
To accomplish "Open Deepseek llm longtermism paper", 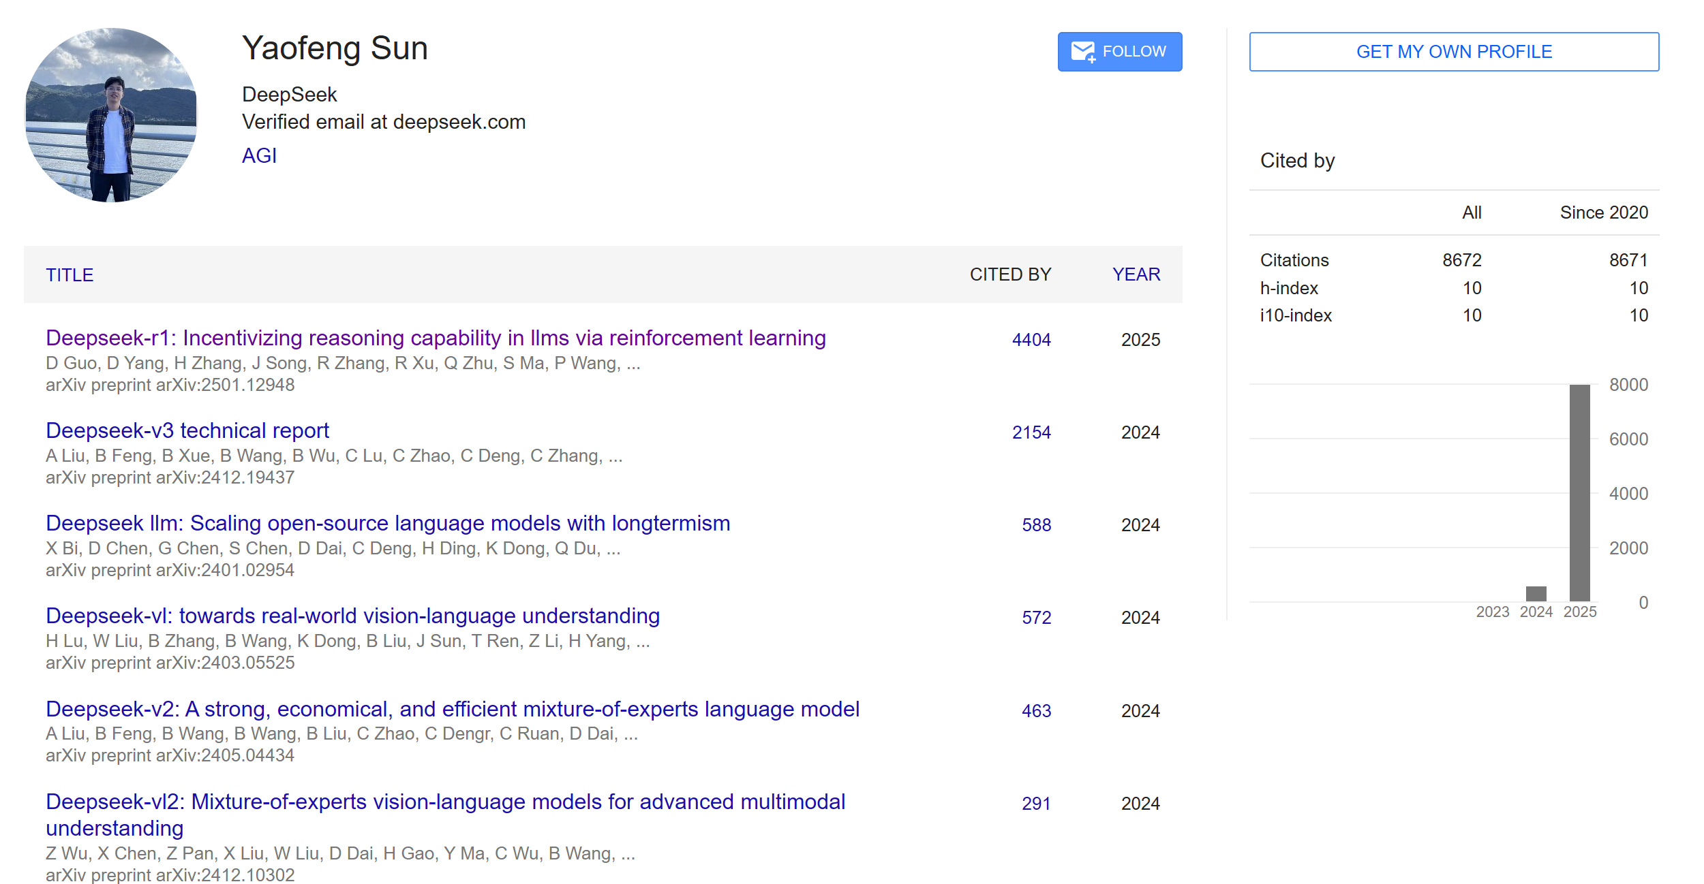I will pyautogui.click(x=388, y=523).
